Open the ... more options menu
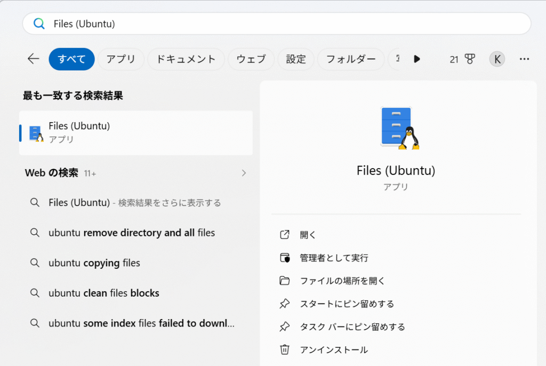Screen dimensions: 546x366 524,59
